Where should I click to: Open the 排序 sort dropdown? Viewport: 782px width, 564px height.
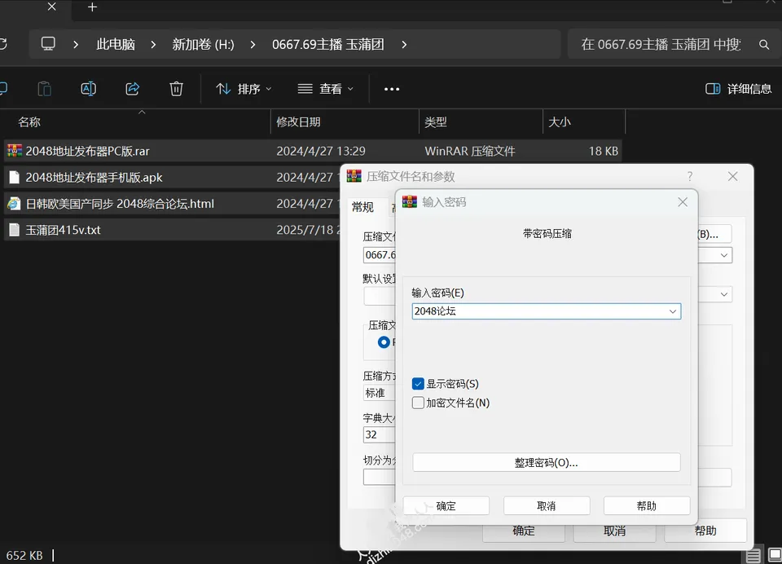click(x=244, y=89)
